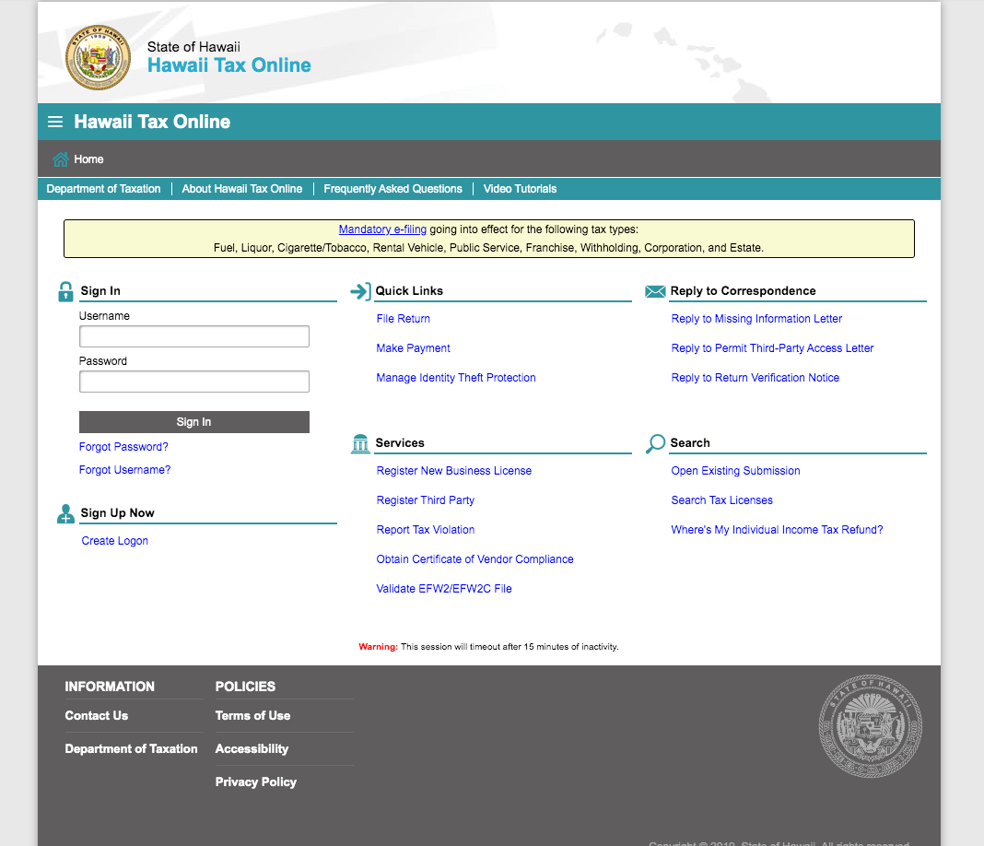This screenshot has height=846, width=984.
Task: Click the magnifier icon beside Search
Action: click(x=654, y=443)
